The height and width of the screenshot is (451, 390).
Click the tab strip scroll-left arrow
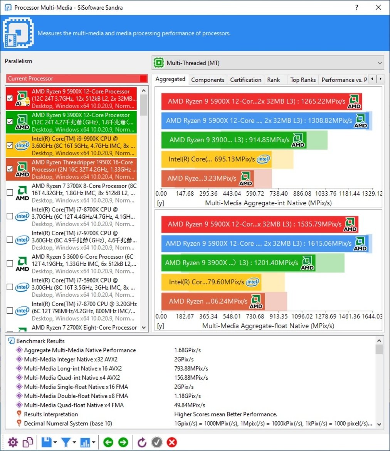click(373, 79)
